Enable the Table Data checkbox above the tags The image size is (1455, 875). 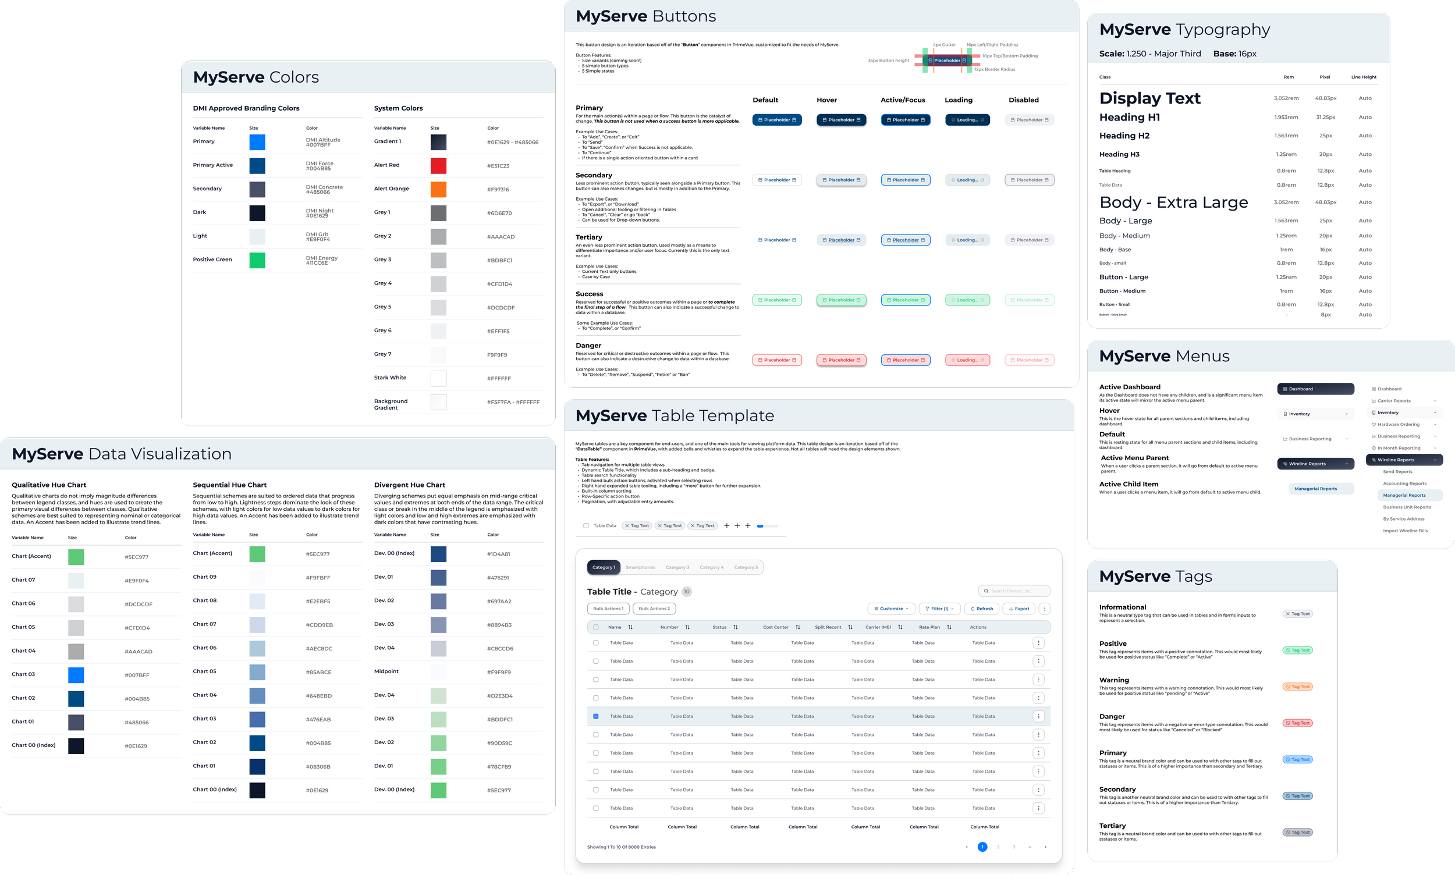(x=586, y=525)
